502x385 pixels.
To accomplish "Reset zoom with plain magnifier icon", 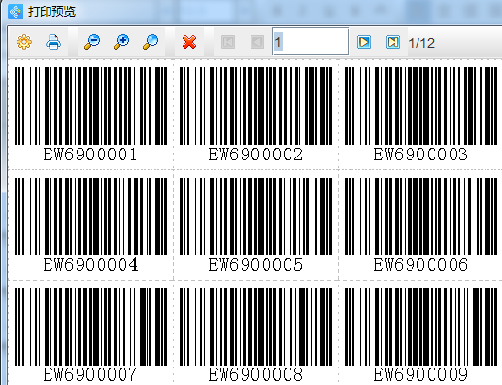I will click(151, 42).
